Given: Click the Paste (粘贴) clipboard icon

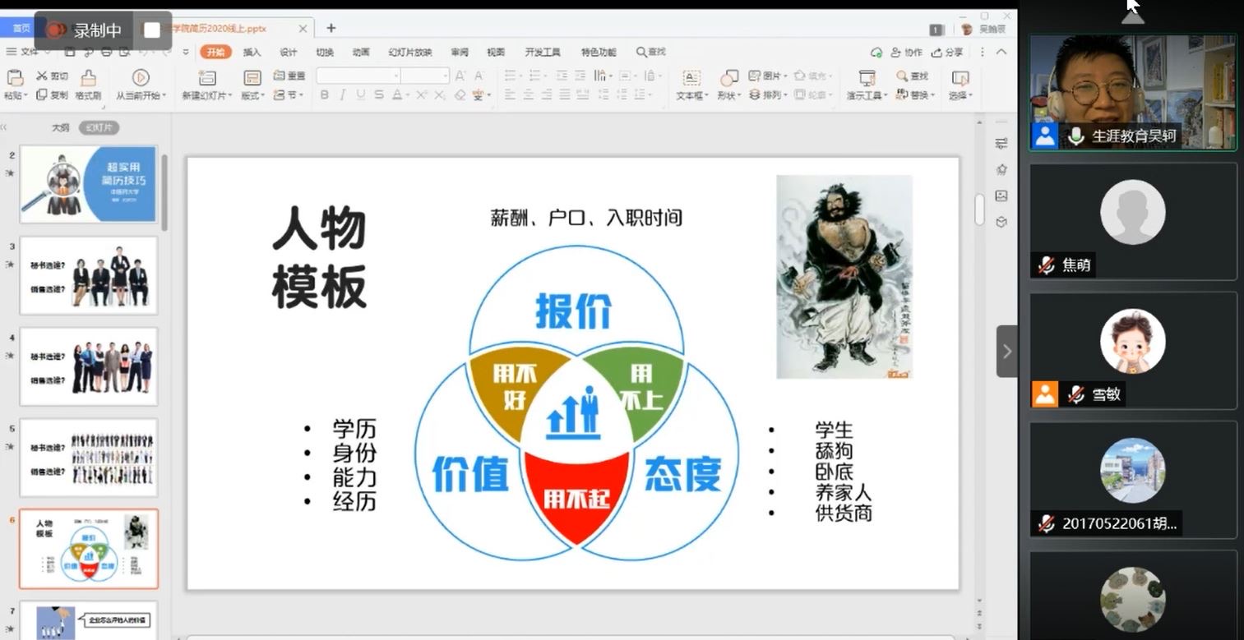Looking at the screenshot, I should (x=15, y=78).
